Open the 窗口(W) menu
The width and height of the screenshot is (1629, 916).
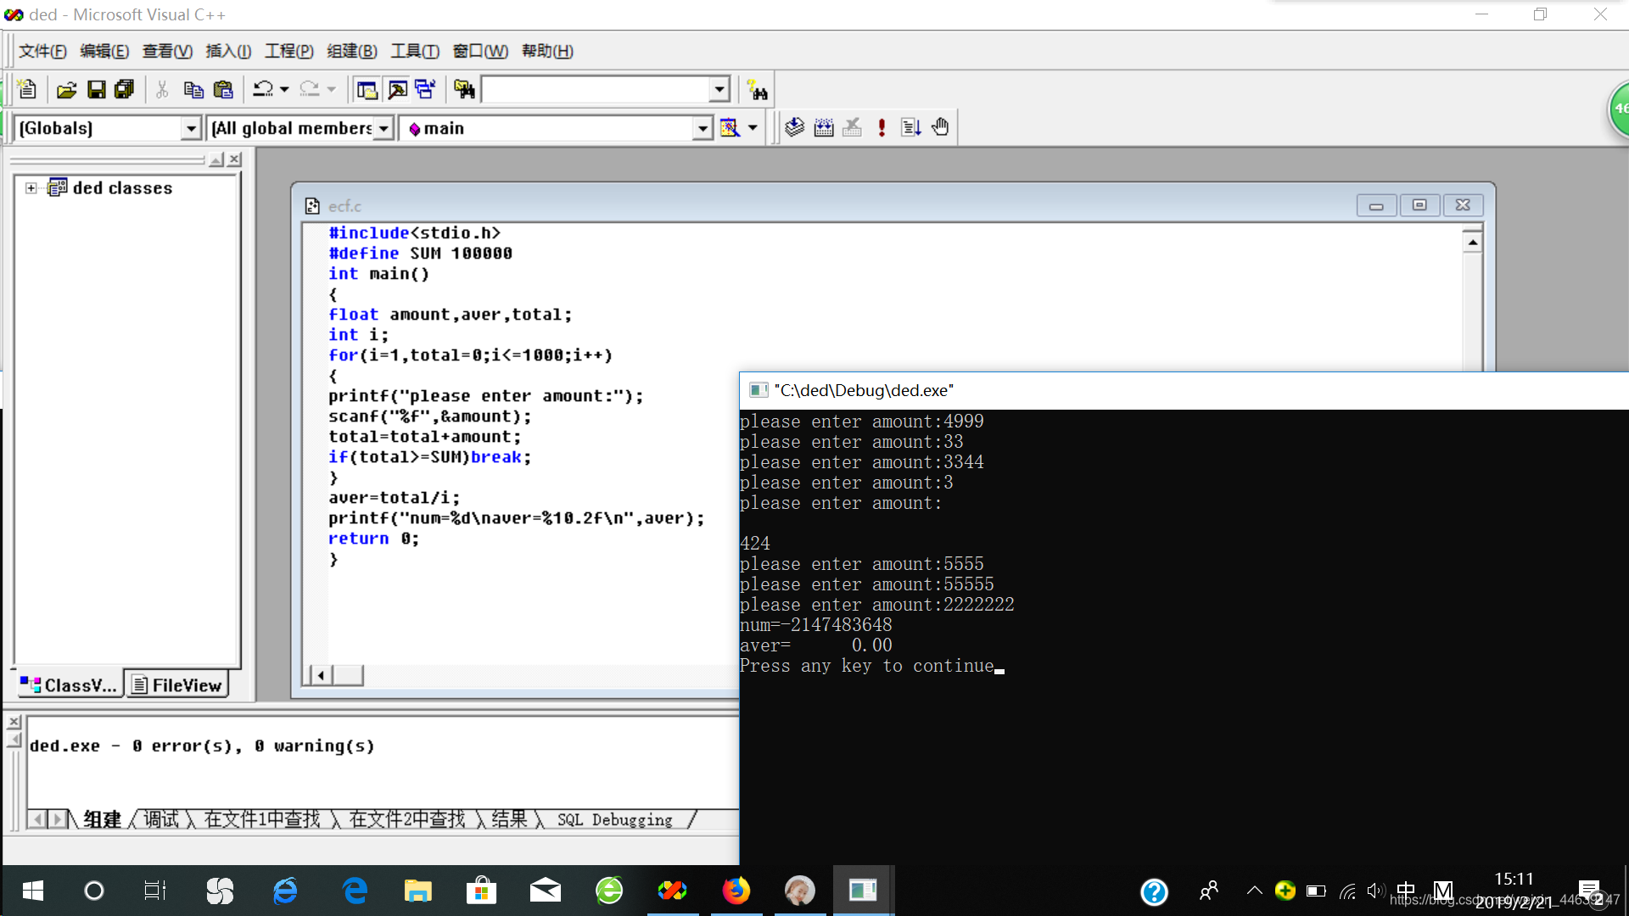point(480,51)
